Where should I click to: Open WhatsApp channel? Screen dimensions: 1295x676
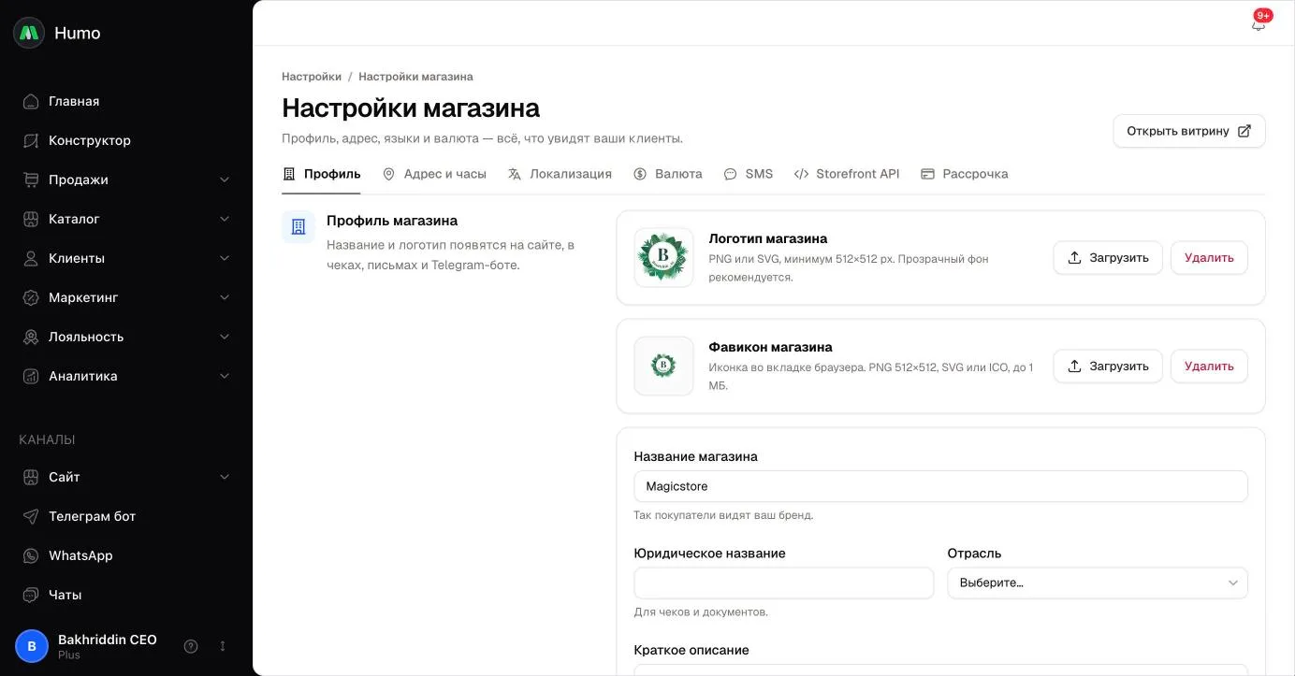126,555
